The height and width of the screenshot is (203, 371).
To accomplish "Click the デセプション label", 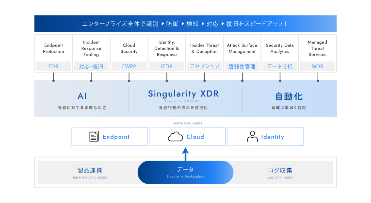I will tap(204, 67).
